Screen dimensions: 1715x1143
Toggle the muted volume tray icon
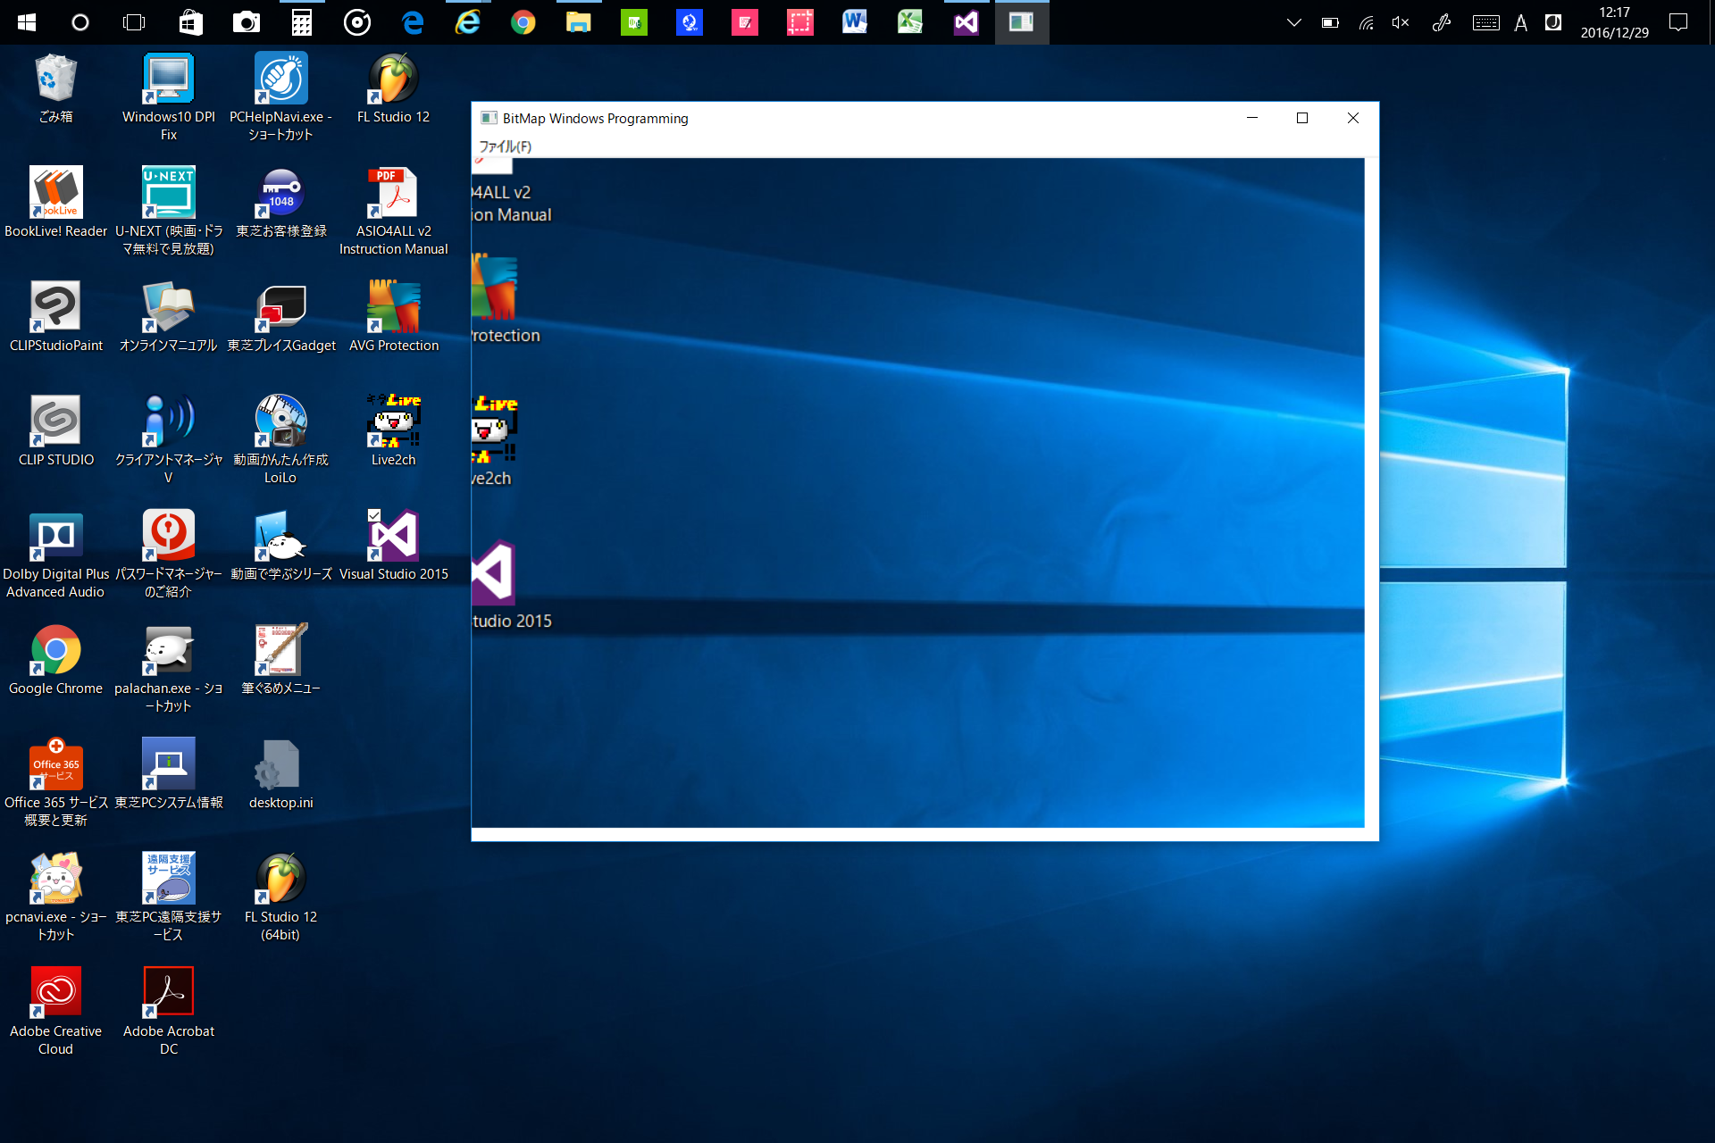tap(1401, 22)
